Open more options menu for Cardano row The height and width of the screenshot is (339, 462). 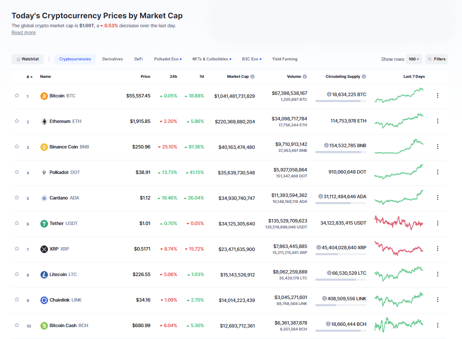pyautogui.click(x=437, y=197)
